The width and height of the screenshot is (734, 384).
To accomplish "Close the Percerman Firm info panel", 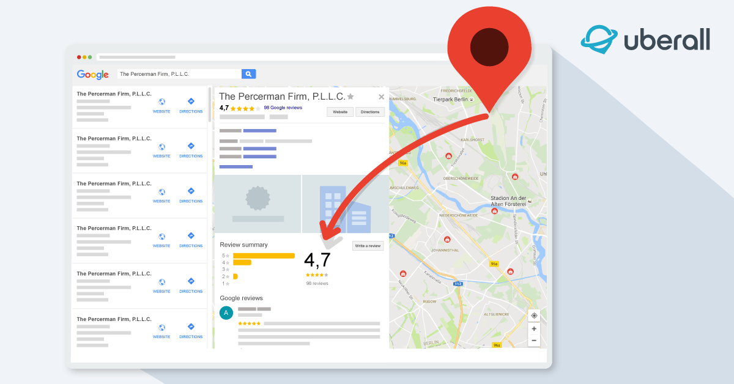I will 382,97.
